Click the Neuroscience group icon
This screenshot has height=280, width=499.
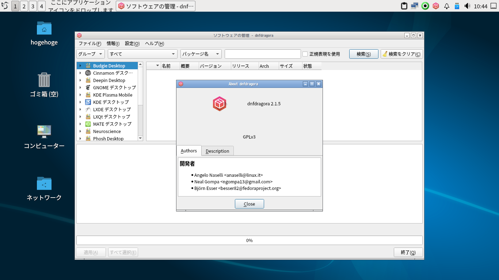(x=88, y=131)
